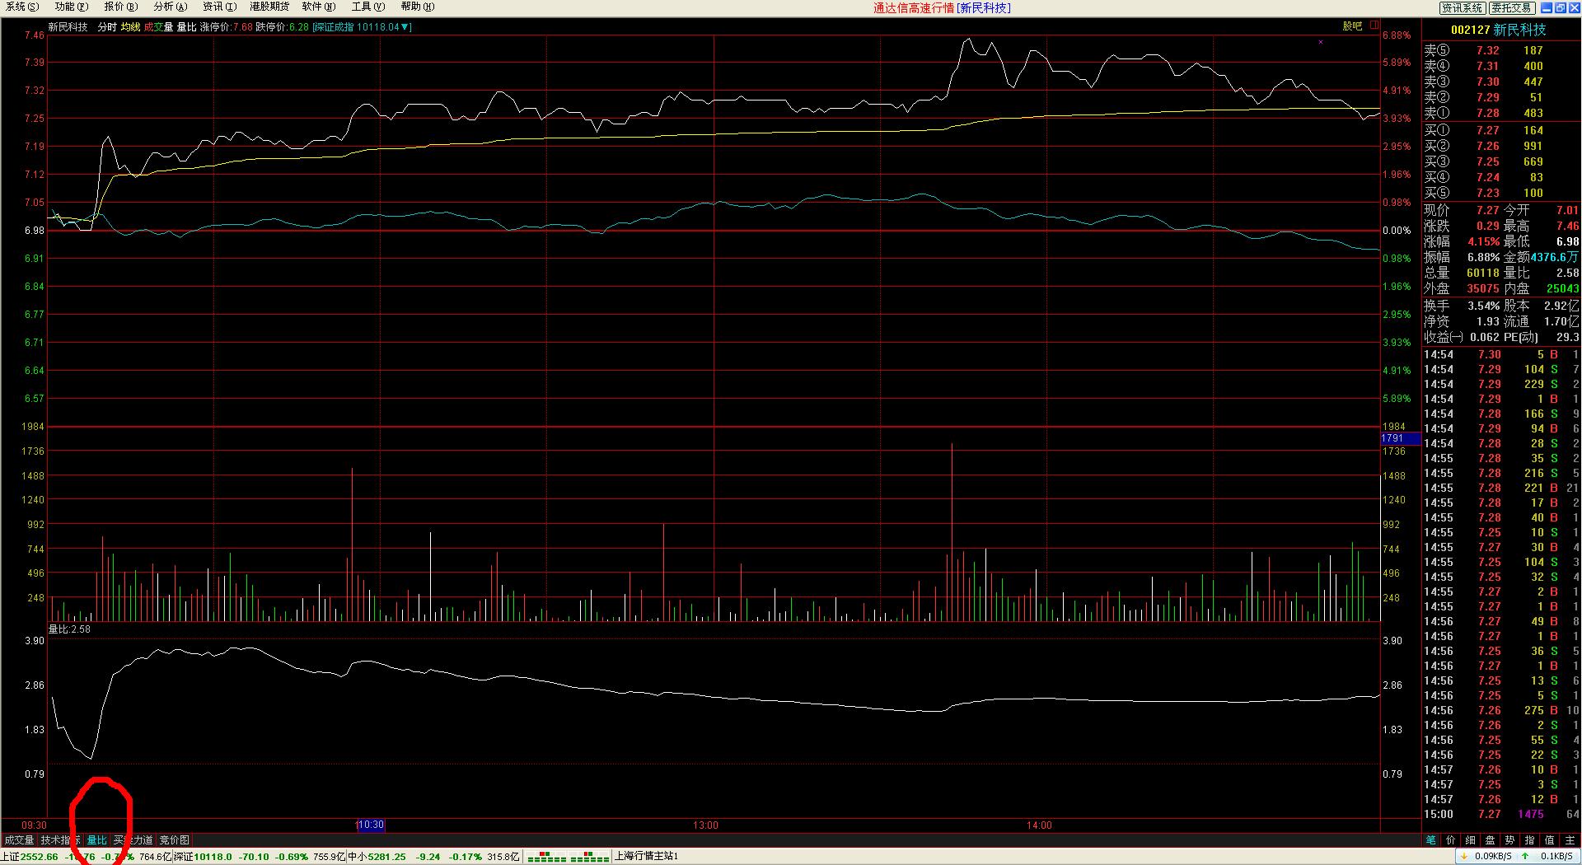Click the upload speed arrow indicator

pos(1526,857)
